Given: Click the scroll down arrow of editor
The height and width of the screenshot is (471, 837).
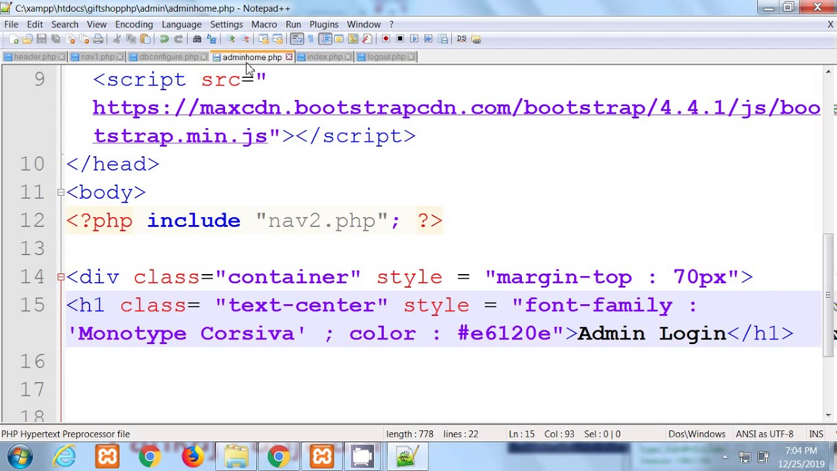Looking at the screenshot, I should pyautogui.click(x=828, y=415).
